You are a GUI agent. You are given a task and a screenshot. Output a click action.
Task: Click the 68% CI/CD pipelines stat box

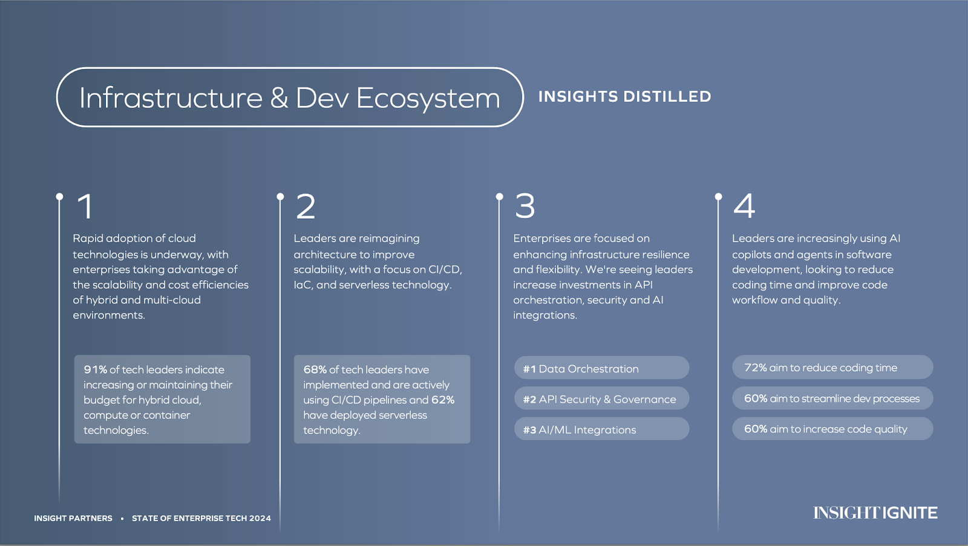pyautogui.click(x=382, y=400)
